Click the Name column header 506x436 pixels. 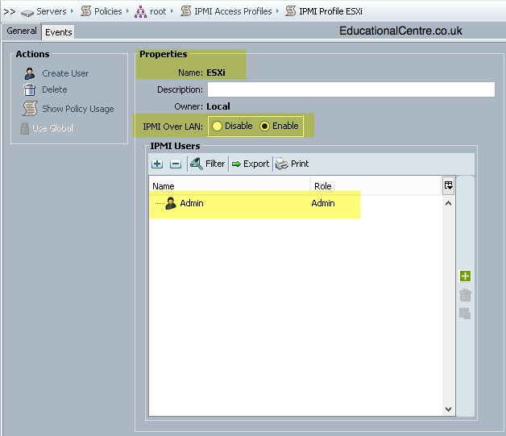[x=230, y=186]
